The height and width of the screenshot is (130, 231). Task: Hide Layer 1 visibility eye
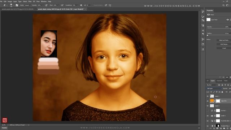[208, 96]
